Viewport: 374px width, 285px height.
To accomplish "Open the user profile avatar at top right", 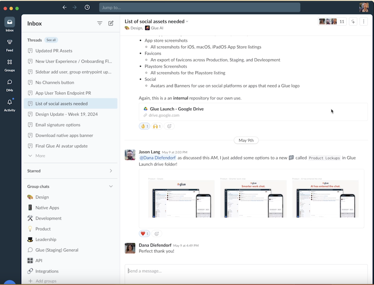I will (x=364, y=7).
